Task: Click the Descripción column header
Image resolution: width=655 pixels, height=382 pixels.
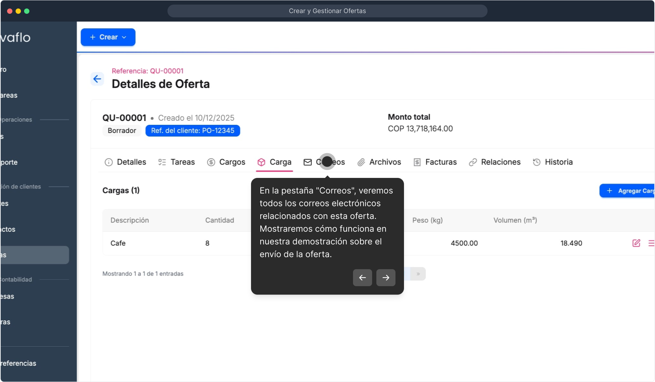Action: [130, 220]
